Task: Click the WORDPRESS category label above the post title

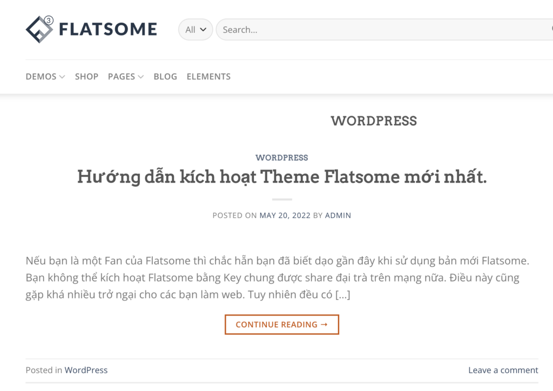Action: (x=282, y=157)
